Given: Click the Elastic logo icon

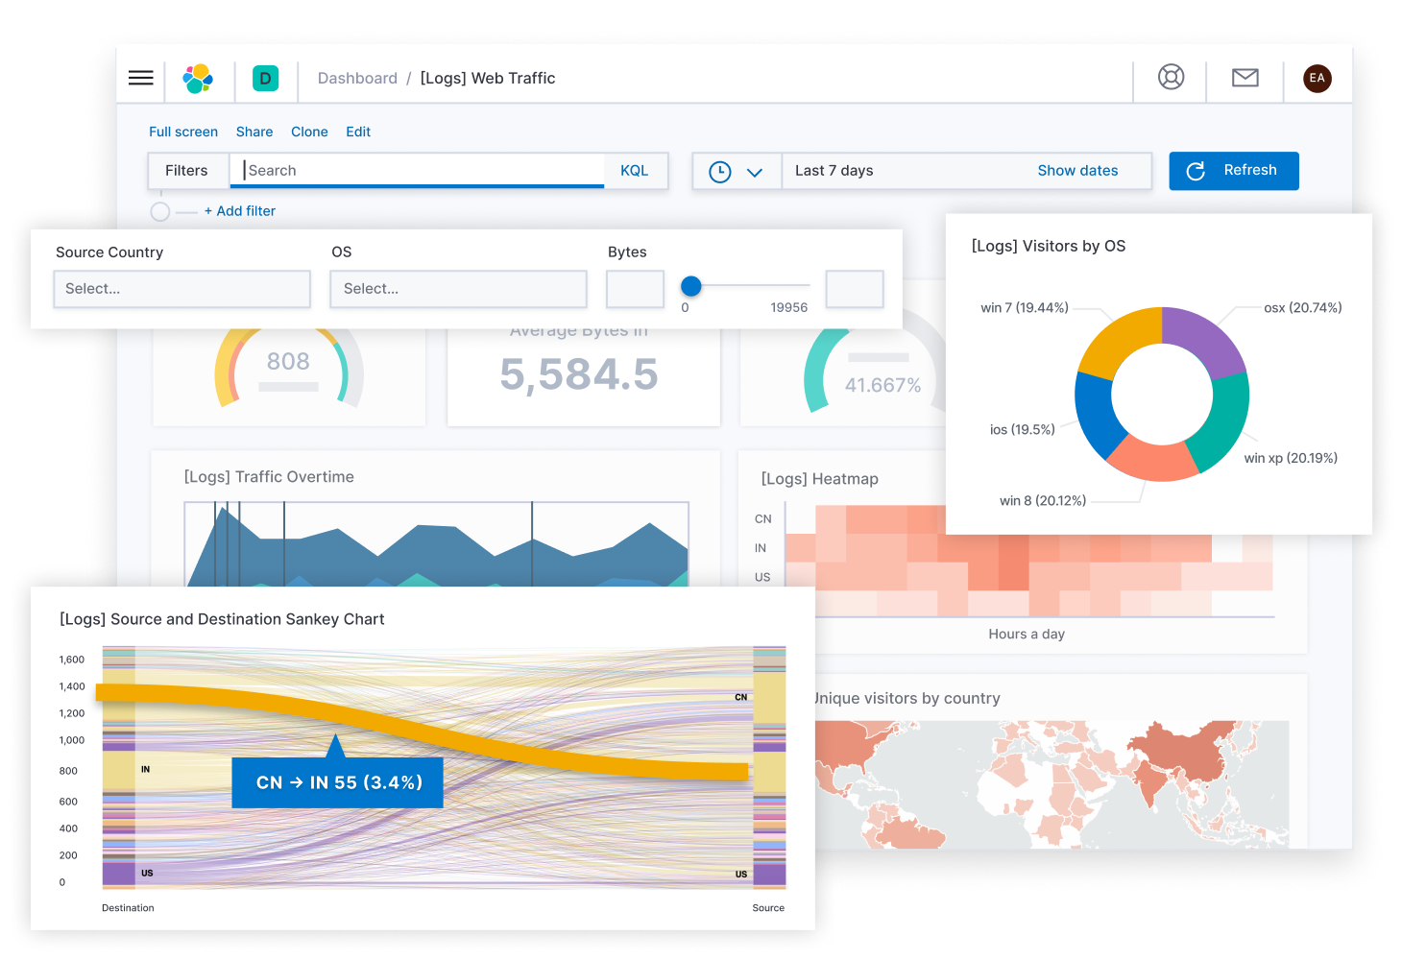Looking at the screenshot, I should (x=199, y=78).
